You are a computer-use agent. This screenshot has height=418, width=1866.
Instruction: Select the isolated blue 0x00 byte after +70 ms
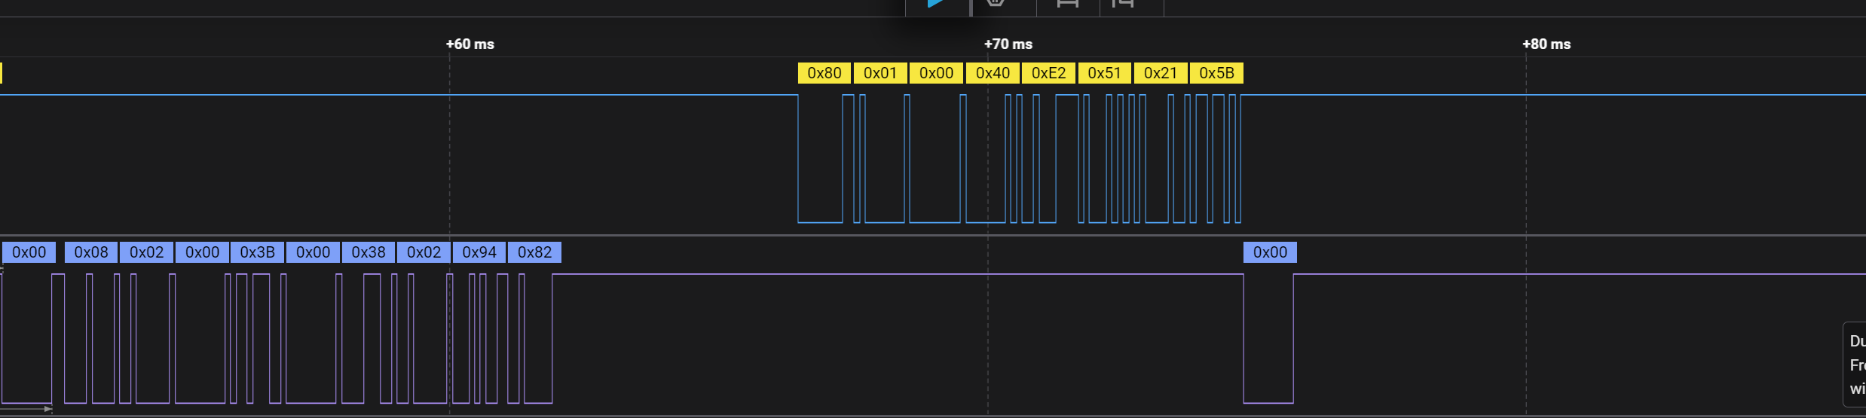pos(1270,252)
